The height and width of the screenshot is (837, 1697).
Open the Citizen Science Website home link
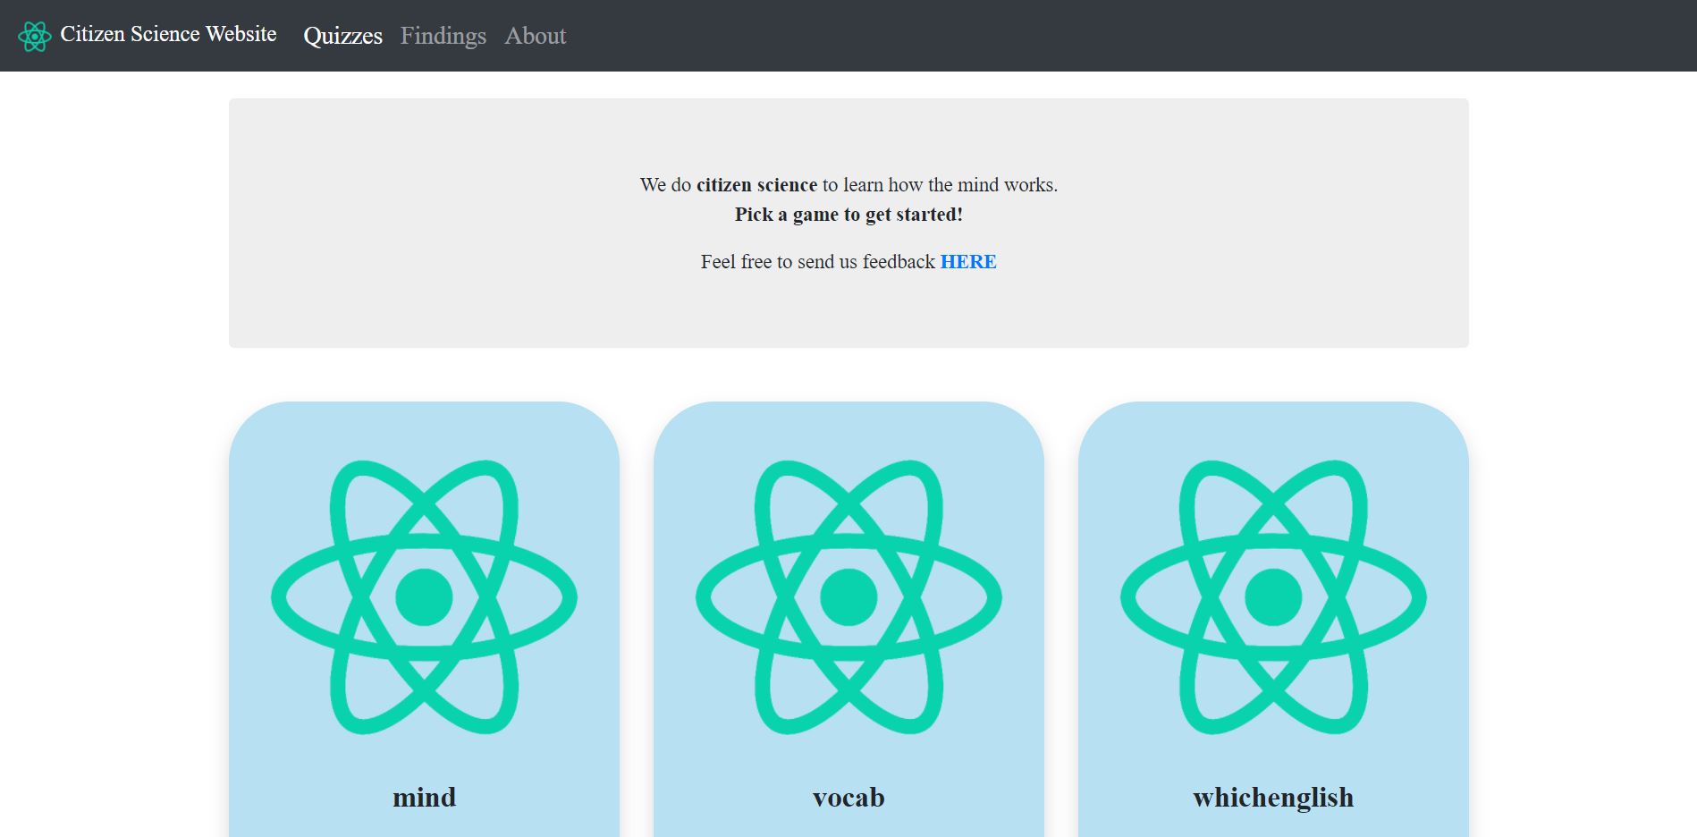pyautogui.click(x=168, y=34)
